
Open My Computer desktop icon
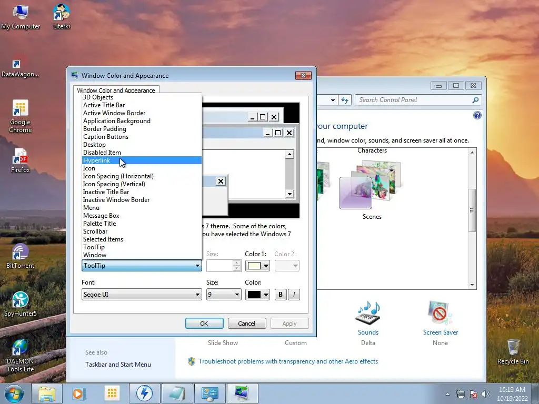tap(21, 16)
